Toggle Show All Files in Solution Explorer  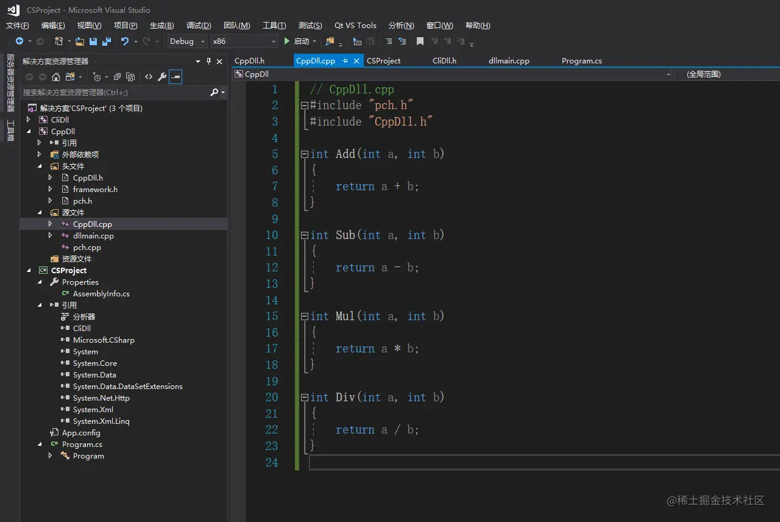point(130,77)
